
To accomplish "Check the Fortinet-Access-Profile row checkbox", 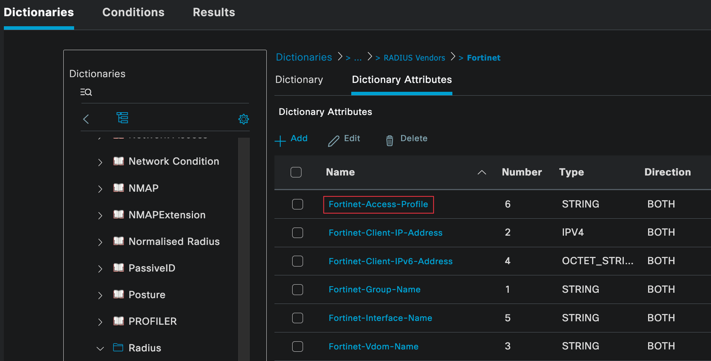I will [x=298, y=204].
